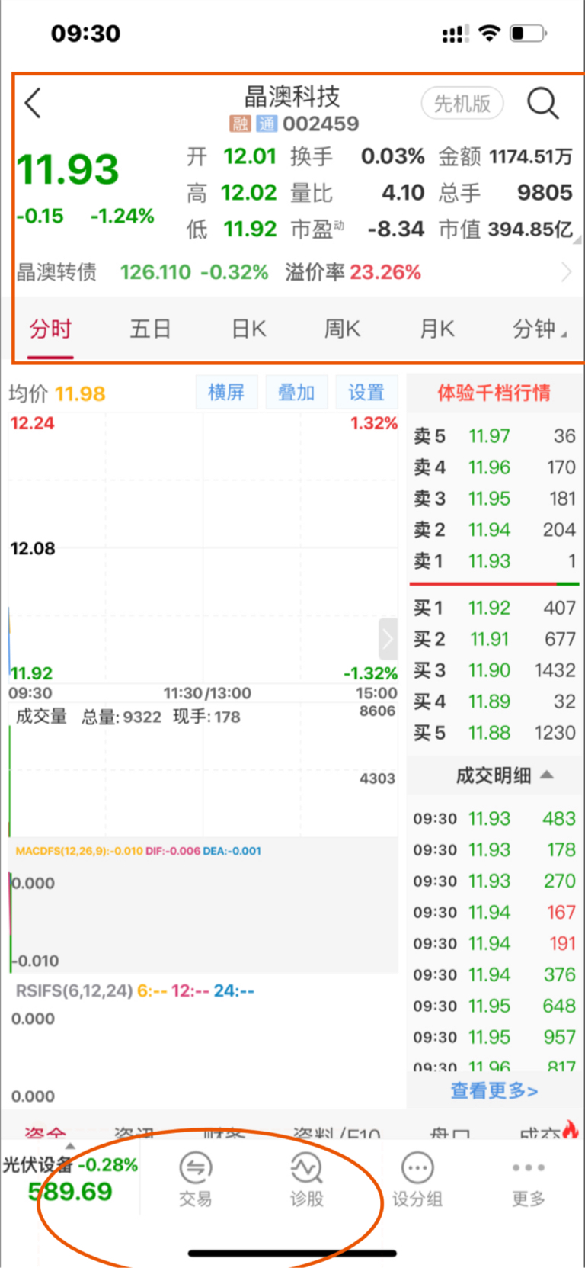Tap 卖5 price 11.97 row
Screen dimensions: 585x1268
click(494, 436)
